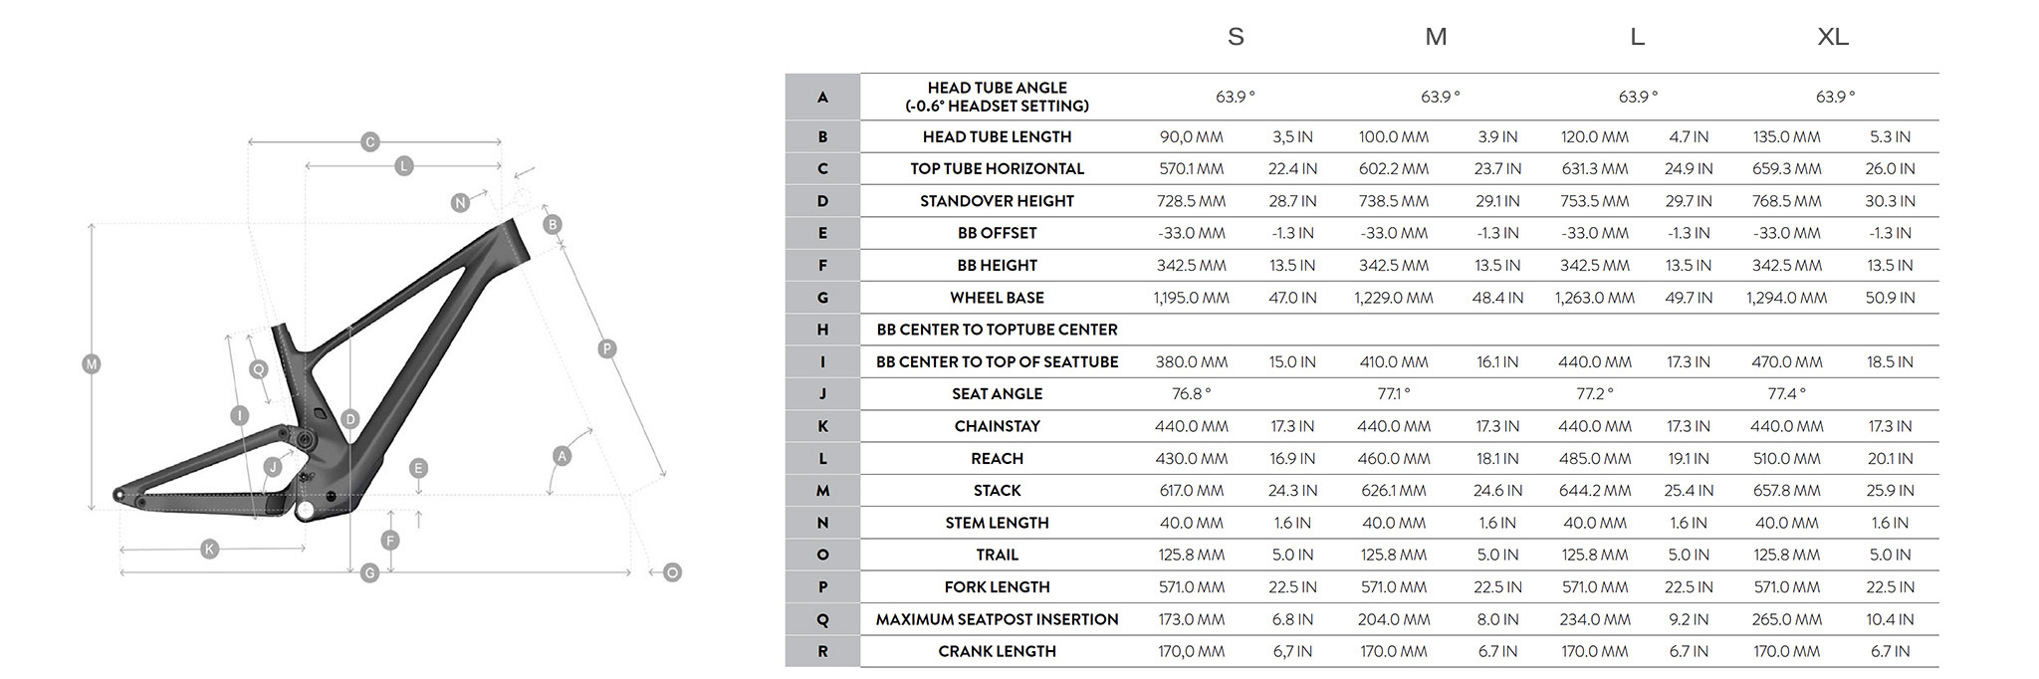Click the gray letter R table cell
Screen dimensions: 2039x679
coord(822,651)
